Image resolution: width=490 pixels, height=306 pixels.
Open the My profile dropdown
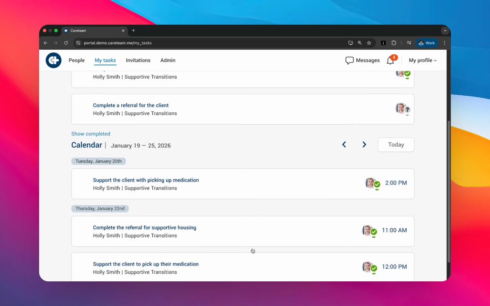[x=422, y=60]
